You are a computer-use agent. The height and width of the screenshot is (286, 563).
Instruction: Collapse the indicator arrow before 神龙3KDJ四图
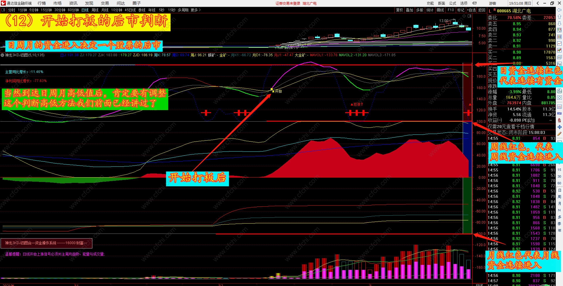point(2,55)
